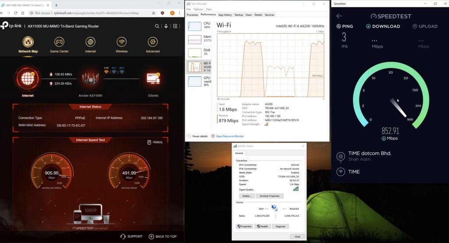Select the Clients icon in network map
Image resolution: width=449 pixels, height=243 pixels.
pos(153,78)
